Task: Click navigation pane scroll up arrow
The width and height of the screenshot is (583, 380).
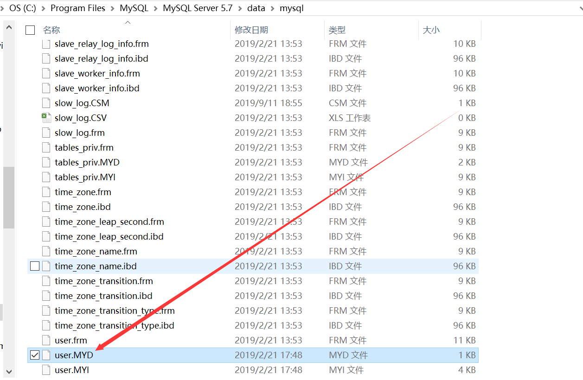Action: click(9, 28)
